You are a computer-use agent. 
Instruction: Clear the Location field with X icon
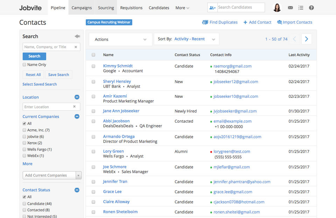75,107
